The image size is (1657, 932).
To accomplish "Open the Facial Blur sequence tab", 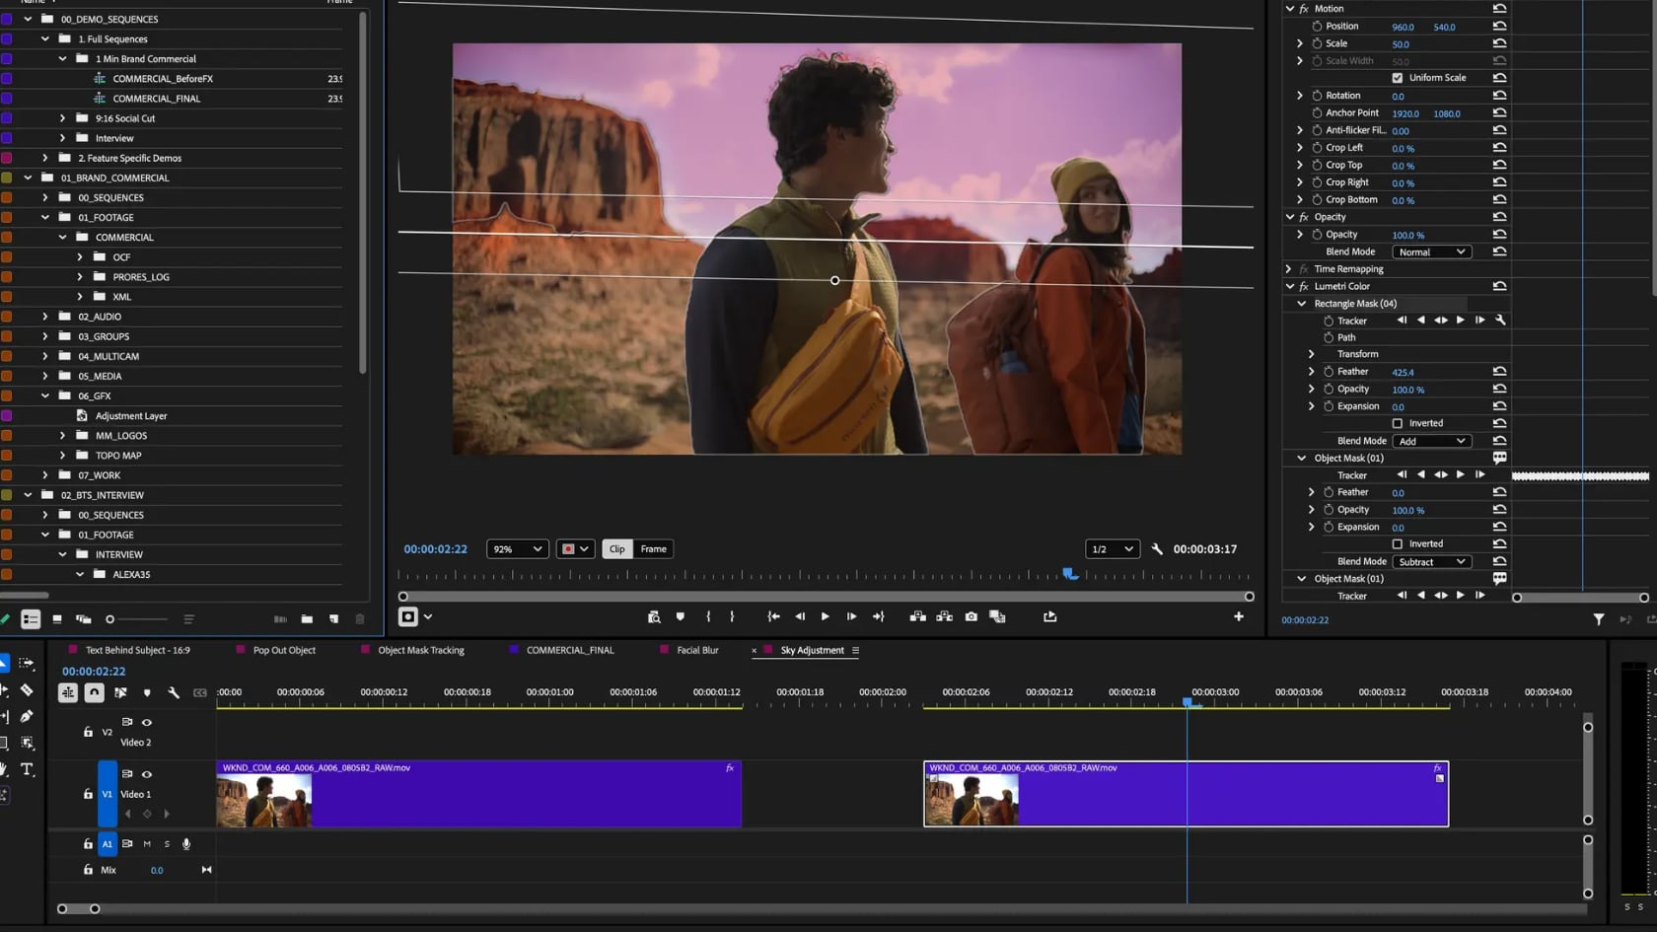I will (x=696, y=650).
